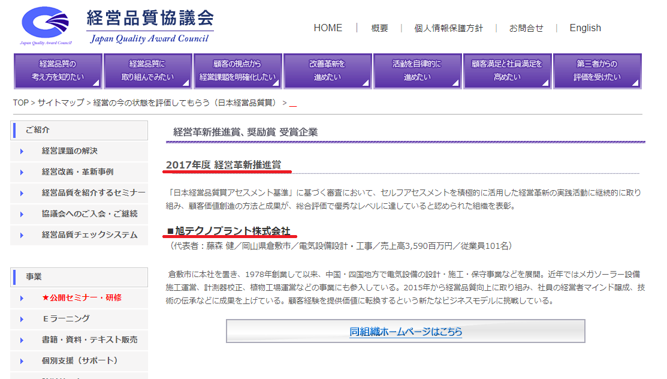Click サイトマップ in the breadcrumb
The image size is (667, 379).
(61, 103)
